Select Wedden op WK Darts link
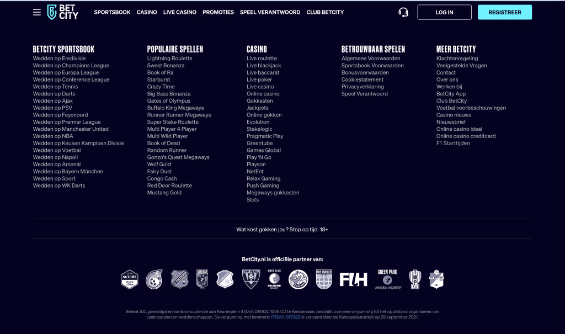This screenshot has height=334, width=565. (58, 185)
